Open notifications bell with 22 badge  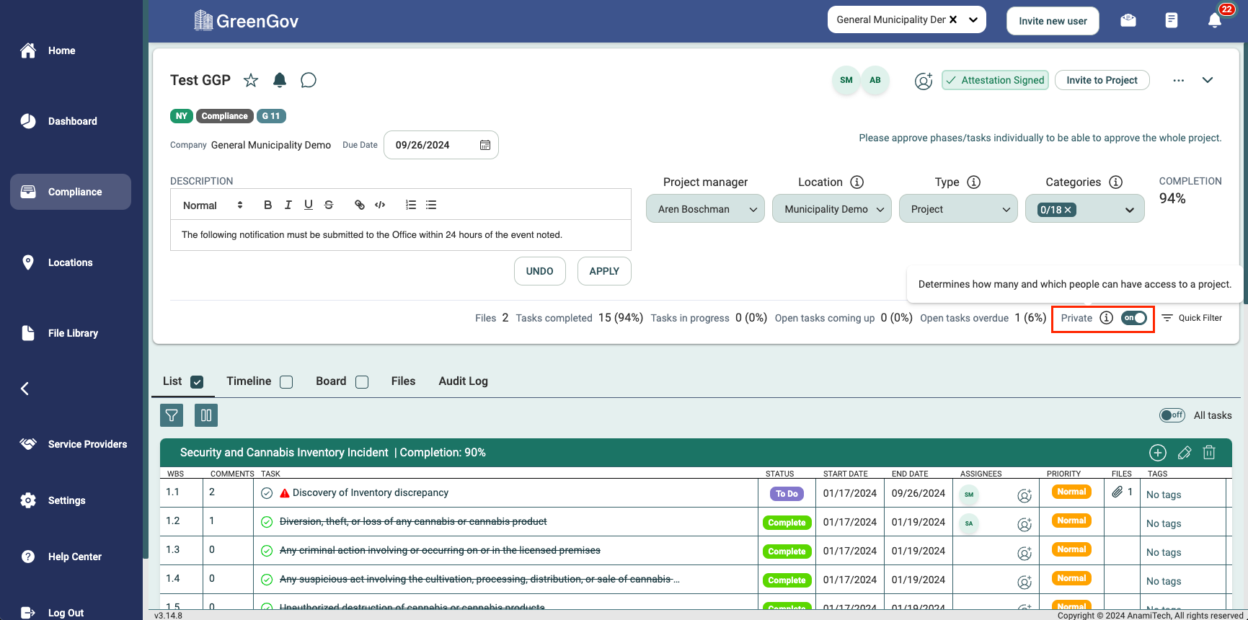click(1215, 20)
